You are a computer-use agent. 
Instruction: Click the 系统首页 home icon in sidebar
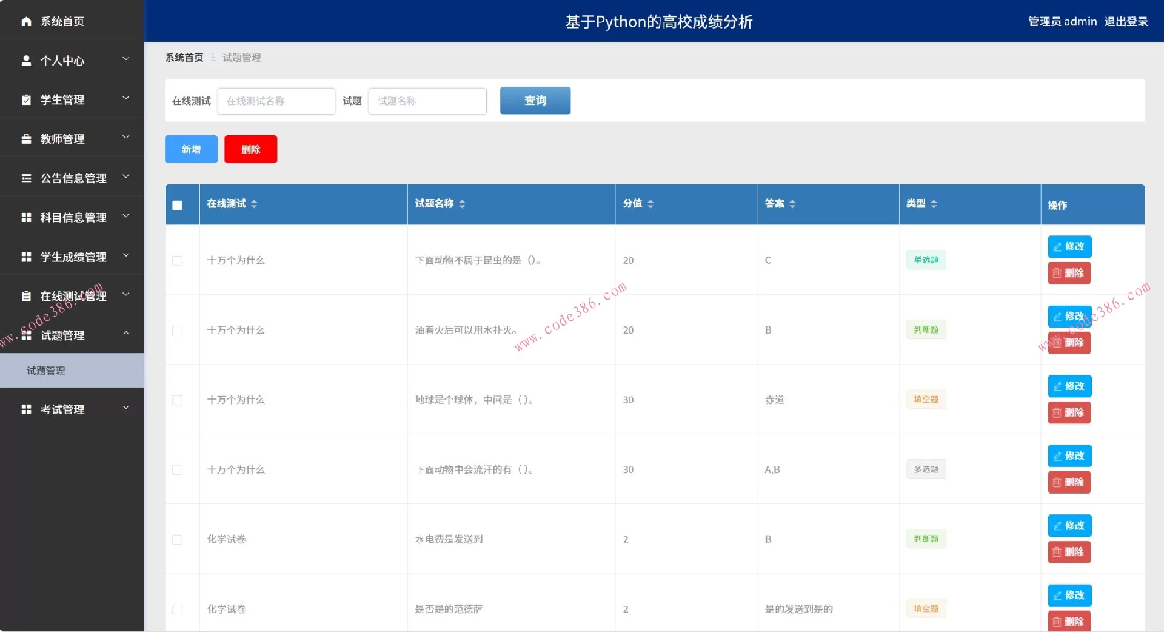25,21
